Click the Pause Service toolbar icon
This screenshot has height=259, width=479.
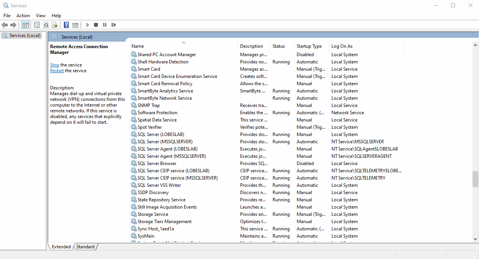point(105,25)
